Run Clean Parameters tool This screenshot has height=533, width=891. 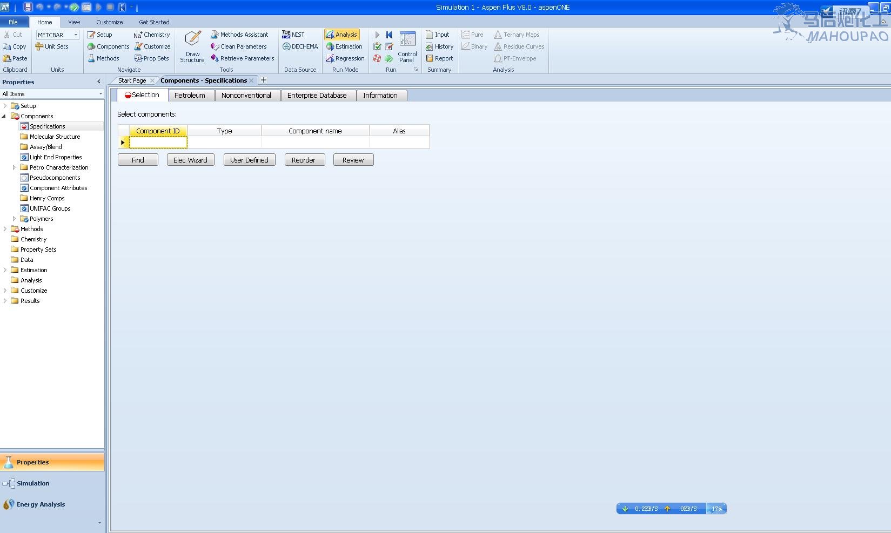(x=239, y=46)
